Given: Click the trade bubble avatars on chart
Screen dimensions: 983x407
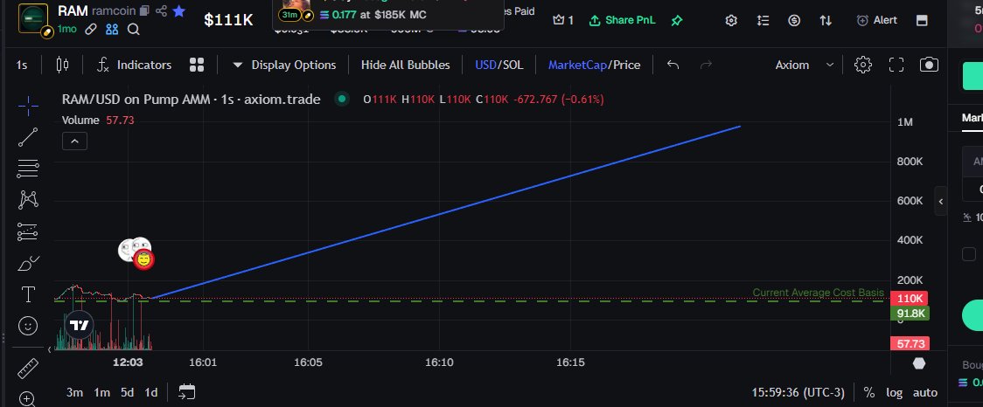Looking at the screenshot, I should point(136,253).
